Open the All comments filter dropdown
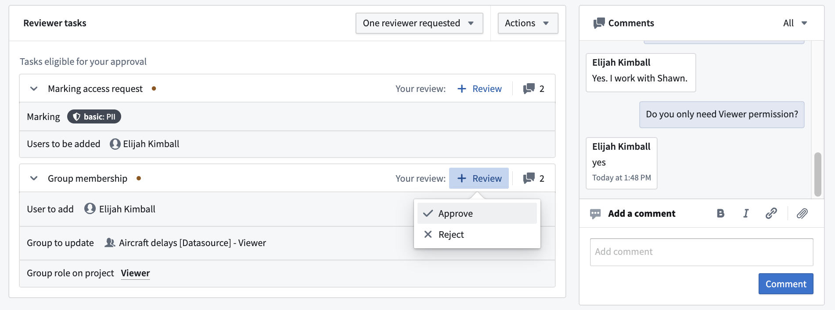The width and height of the screenshot is (835, 310). [795, 23]
